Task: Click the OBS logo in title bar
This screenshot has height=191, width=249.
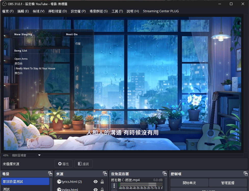Action: click(x=4, y=4)
